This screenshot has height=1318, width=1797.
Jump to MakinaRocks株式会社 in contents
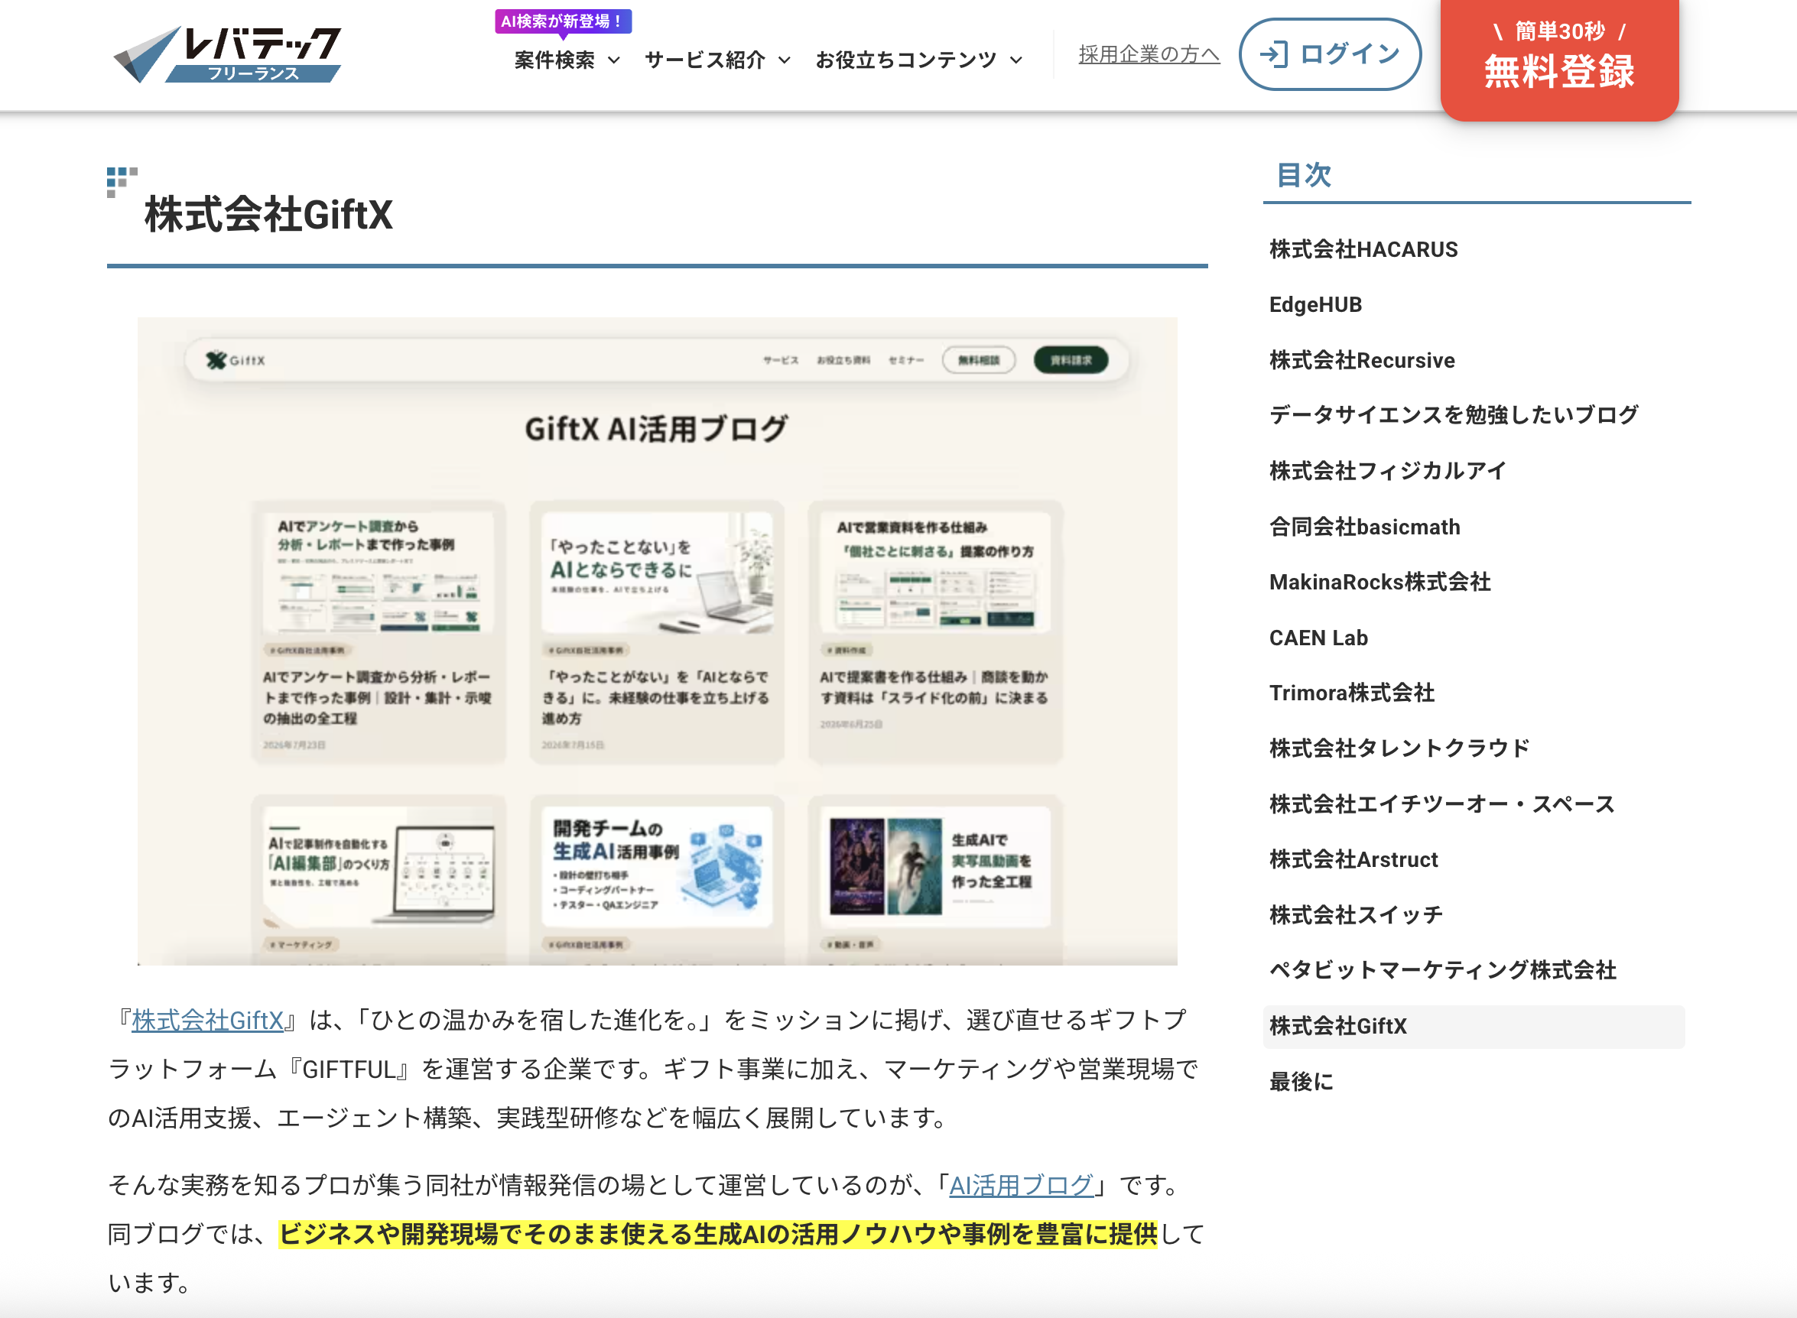1379,582
